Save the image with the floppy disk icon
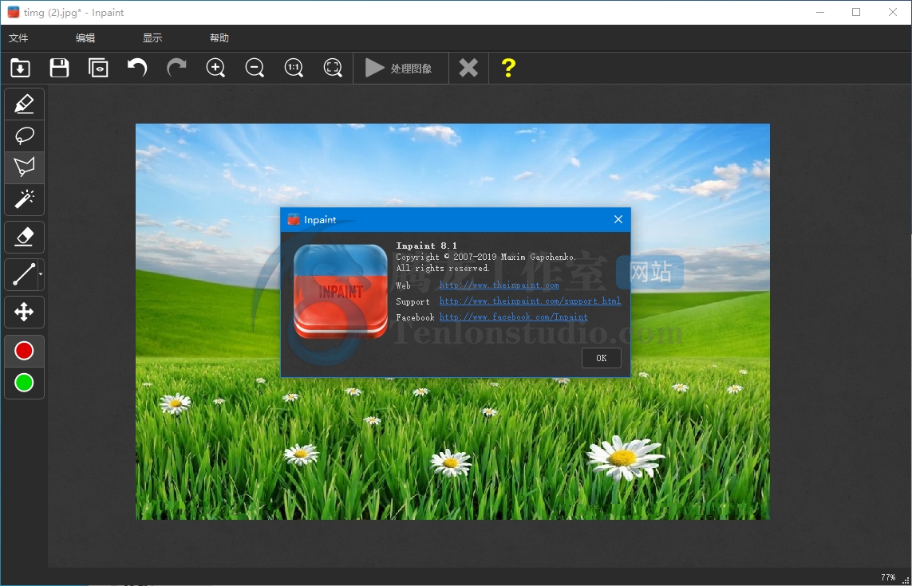Image resolution: width=912 pixels, height=586 pixels. (59, 68)
